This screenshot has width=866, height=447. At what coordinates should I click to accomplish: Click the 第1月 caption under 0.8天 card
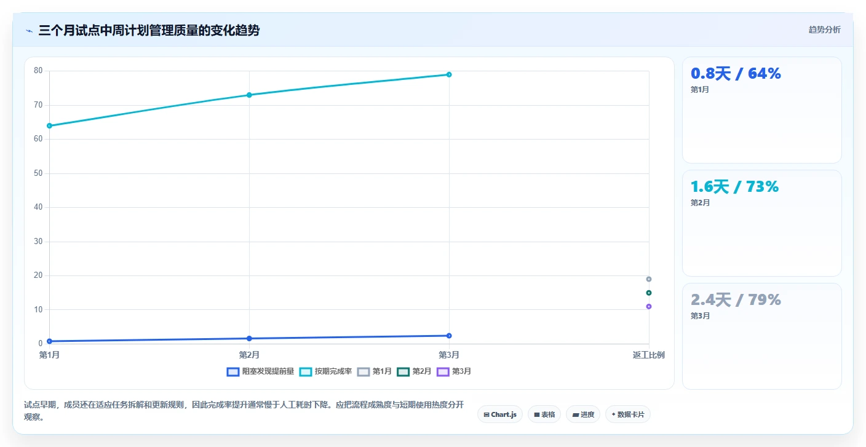(700, 90)
